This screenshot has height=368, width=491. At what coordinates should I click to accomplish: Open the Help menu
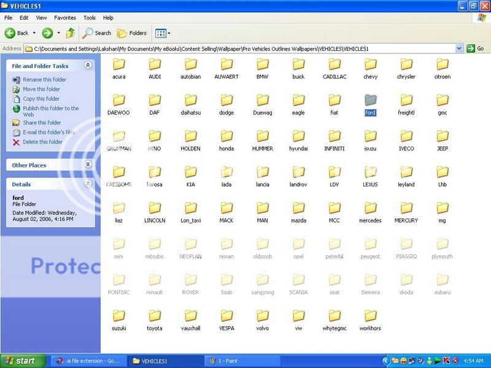(x=108, y=18)
